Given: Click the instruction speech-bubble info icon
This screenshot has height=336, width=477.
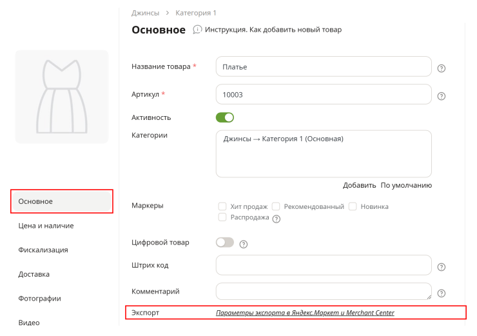Looking at the screenshot, I should coord(197,30).
